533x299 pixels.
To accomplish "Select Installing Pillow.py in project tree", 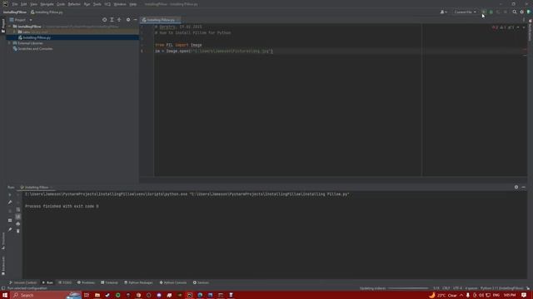I will [x=37, y=37].
